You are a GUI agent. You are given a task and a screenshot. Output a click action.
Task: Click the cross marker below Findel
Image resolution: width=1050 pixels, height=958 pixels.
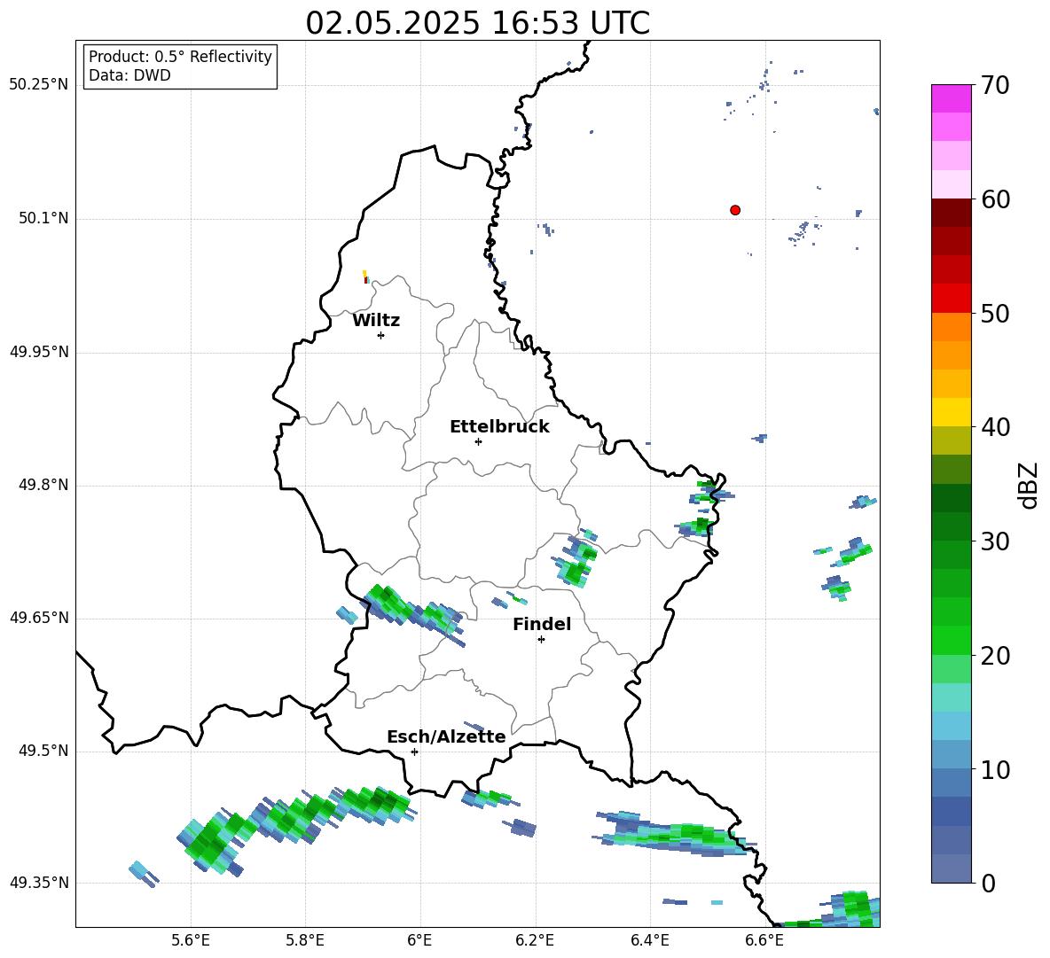(x=541, y=640)
